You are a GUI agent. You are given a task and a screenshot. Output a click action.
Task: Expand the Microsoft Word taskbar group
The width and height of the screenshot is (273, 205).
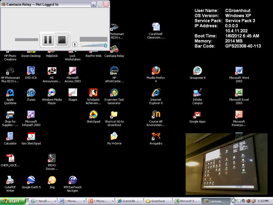point(72,201)
